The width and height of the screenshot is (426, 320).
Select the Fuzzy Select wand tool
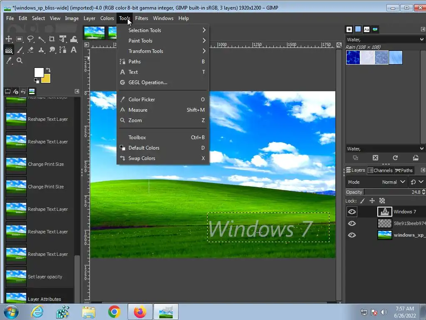(x=41, y=39)
